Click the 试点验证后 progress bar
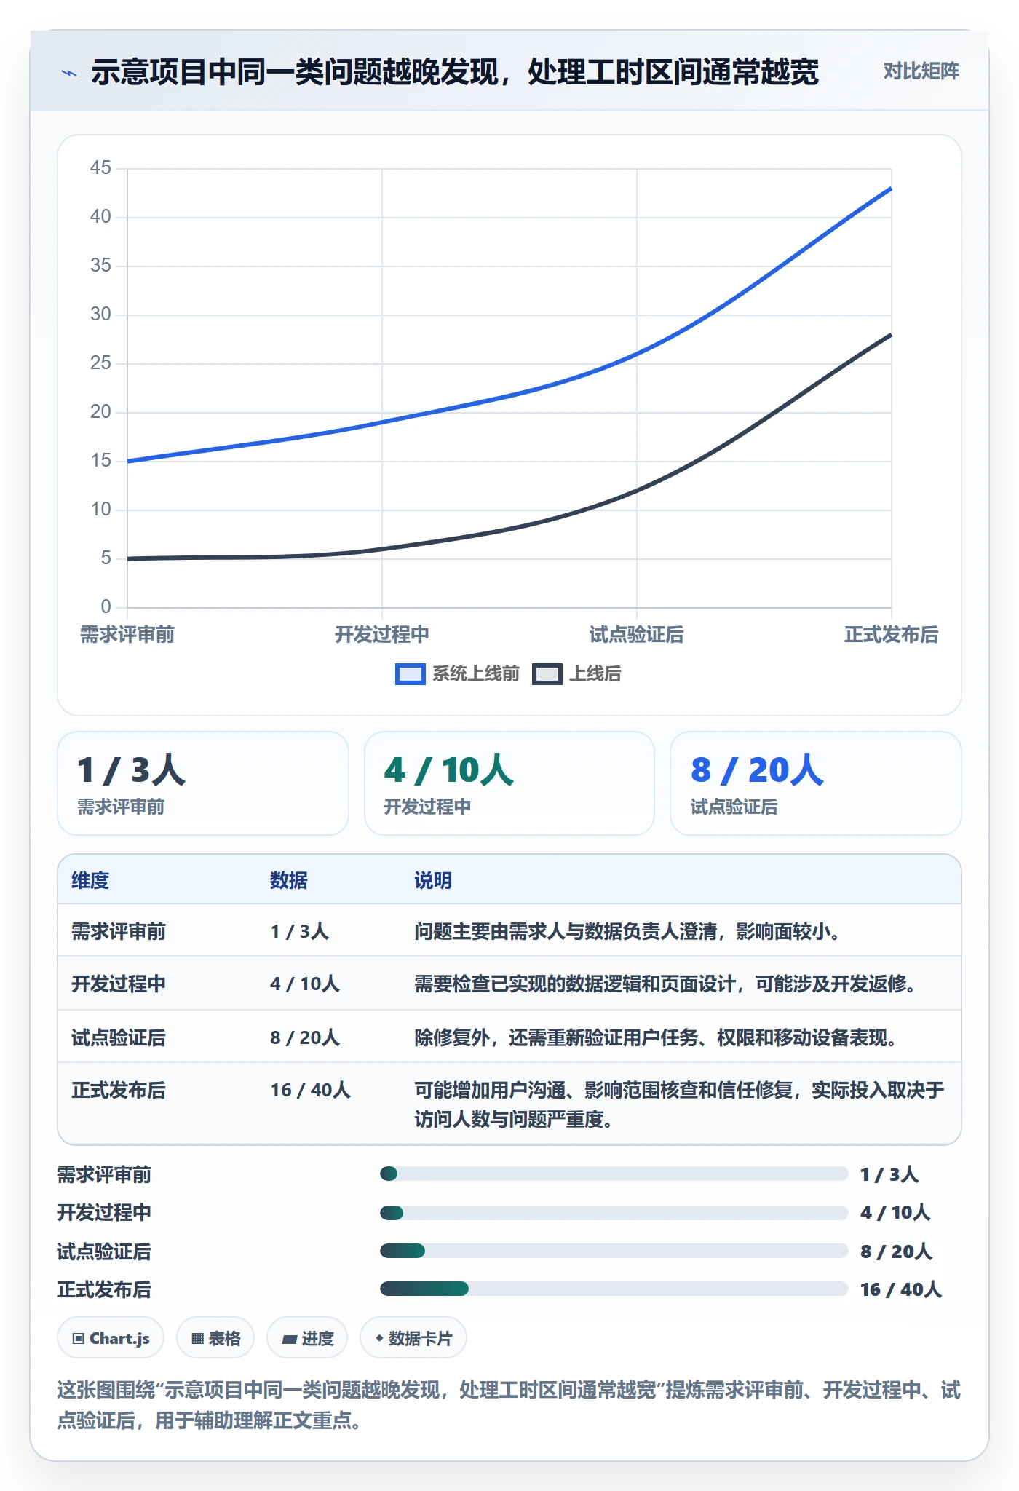The height and width of the screenshot is (1491, 1019). point(614,1251)
